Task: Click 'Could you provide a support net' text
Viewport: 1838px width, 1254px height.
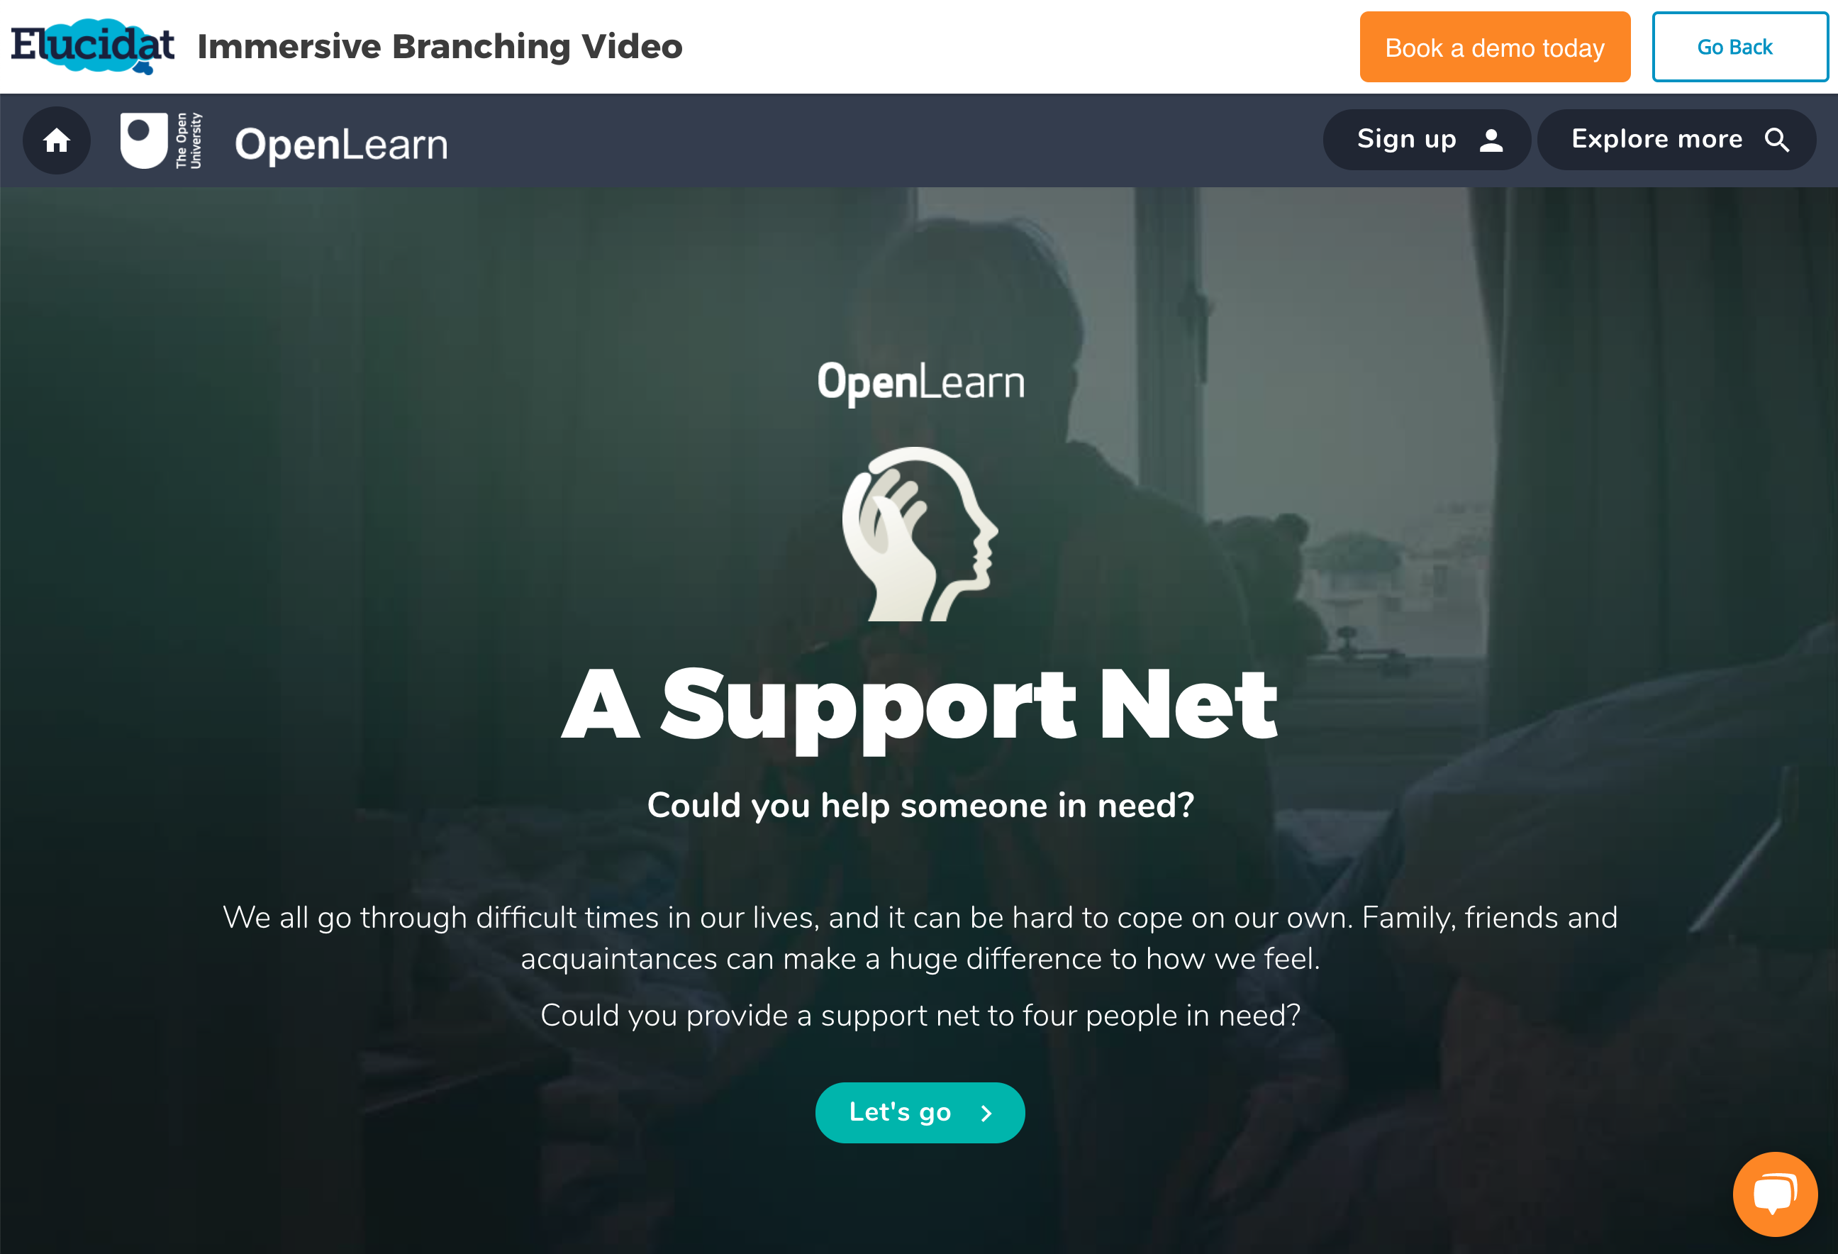Action: pos(920,1015)
